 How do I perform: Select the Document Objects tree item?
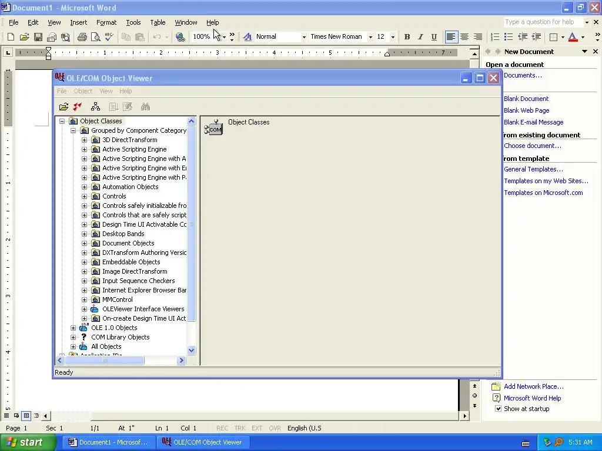(128, 243)
